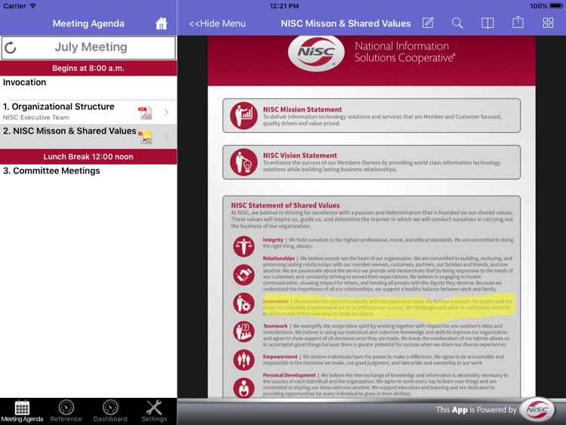
Task: Open the Settings tab
Action: (x=154, y=411)
